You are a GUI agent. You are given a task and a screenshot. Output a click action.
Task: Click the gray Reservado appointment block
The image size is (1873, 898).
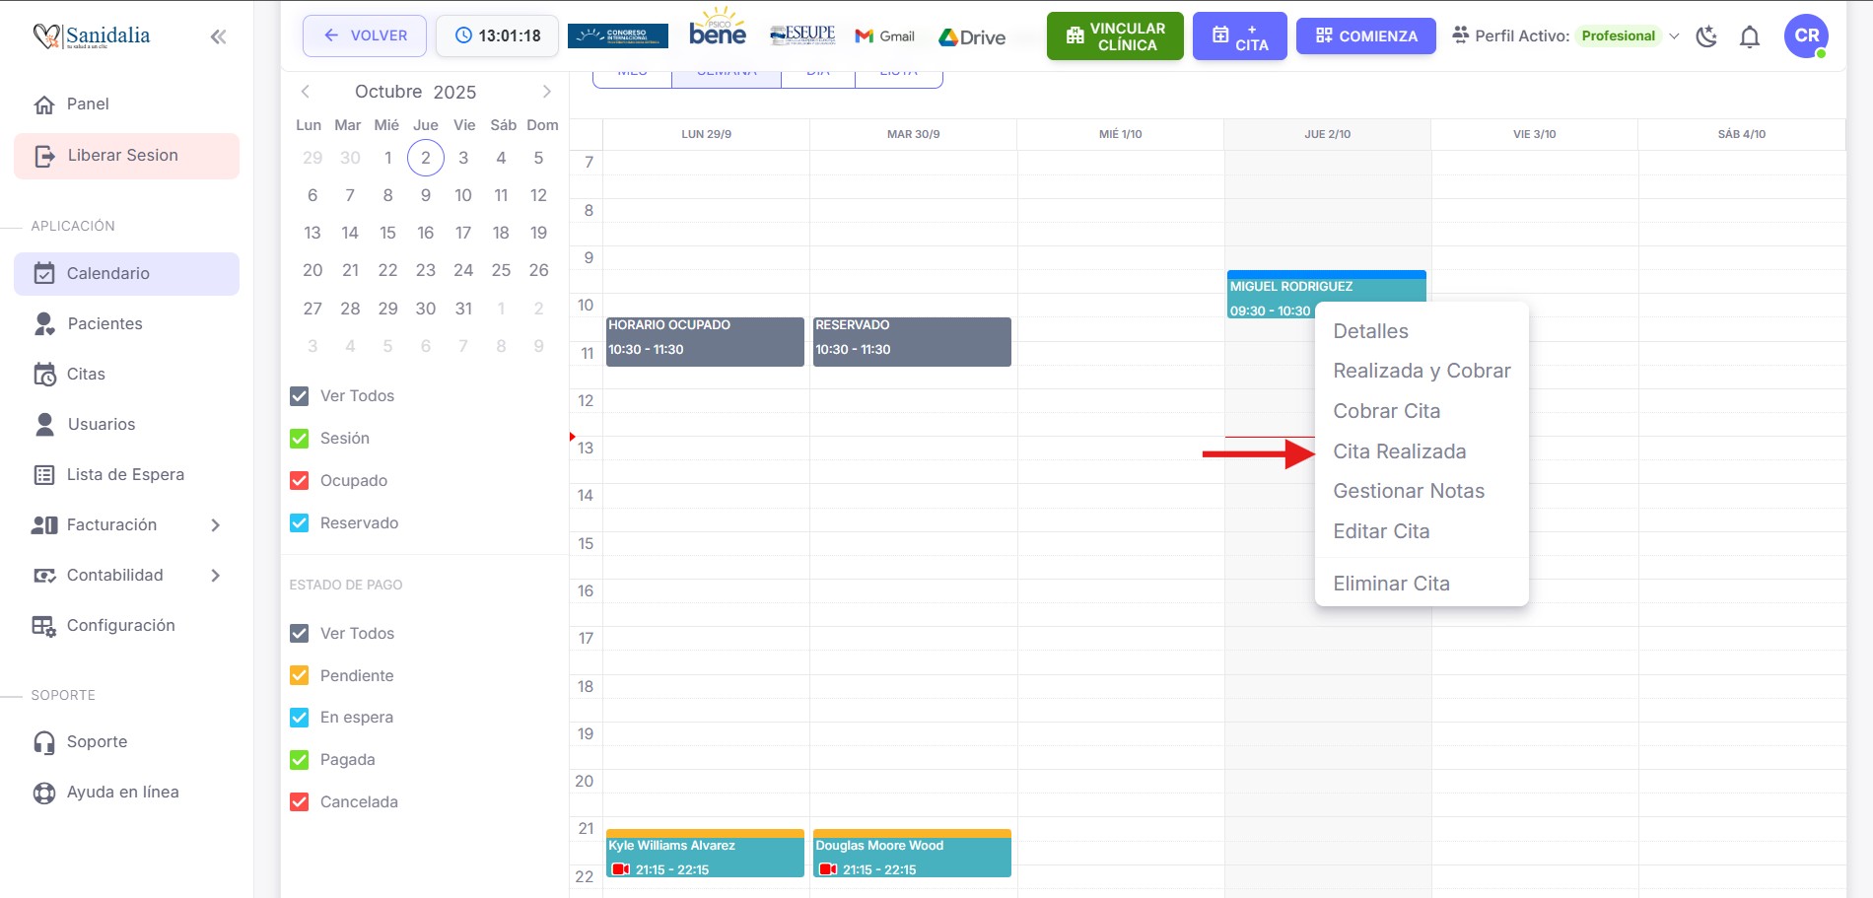tap(912, 341)
